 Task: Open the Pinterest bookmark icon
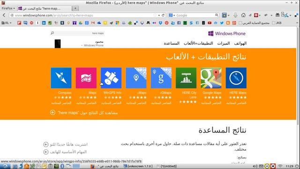click(167, 23)
